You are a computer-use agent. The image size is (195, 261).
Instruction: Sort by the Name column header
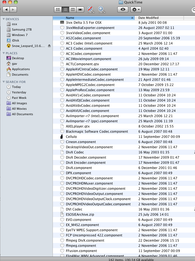(93, 18)
